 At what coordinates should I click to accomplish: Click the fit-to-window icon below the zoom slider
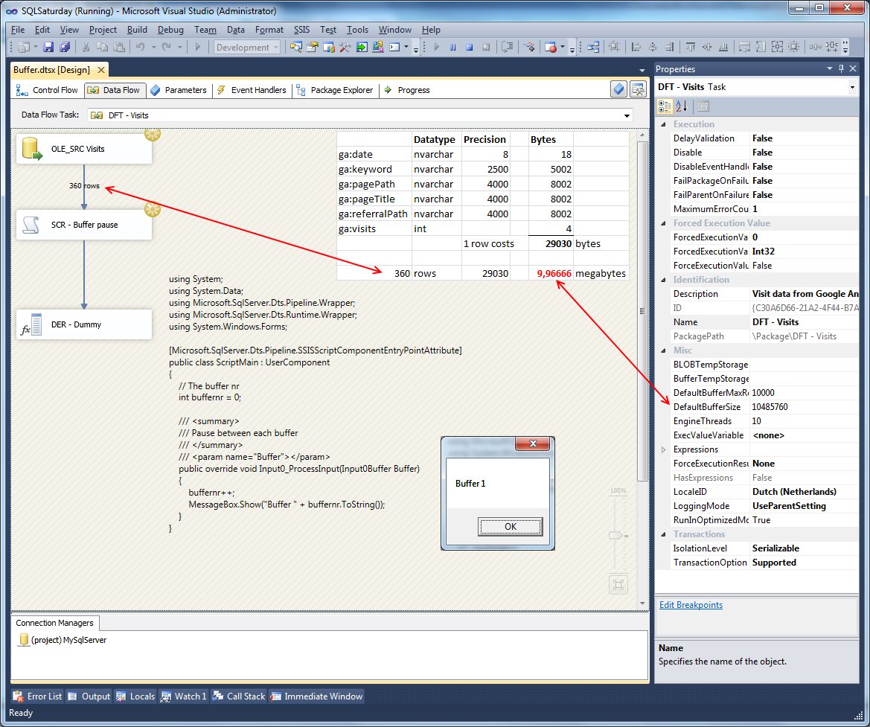coord(618,585)
